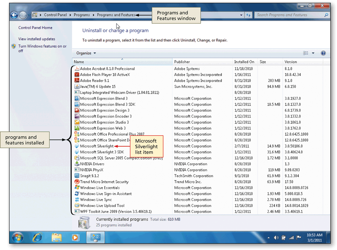337x250 pixels.
Task: Click the Microsoft SQL Server 2005 Compact icon
Action: coord(77,158)
